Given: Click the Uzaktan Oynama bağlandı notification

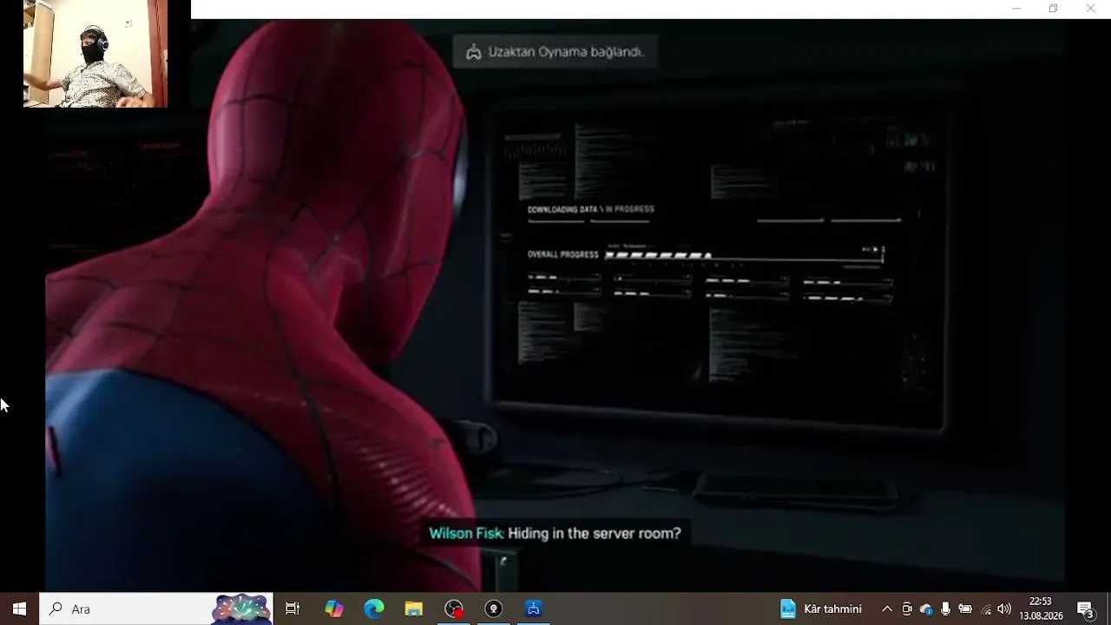Looking at the screenshot, I should 555,52.
